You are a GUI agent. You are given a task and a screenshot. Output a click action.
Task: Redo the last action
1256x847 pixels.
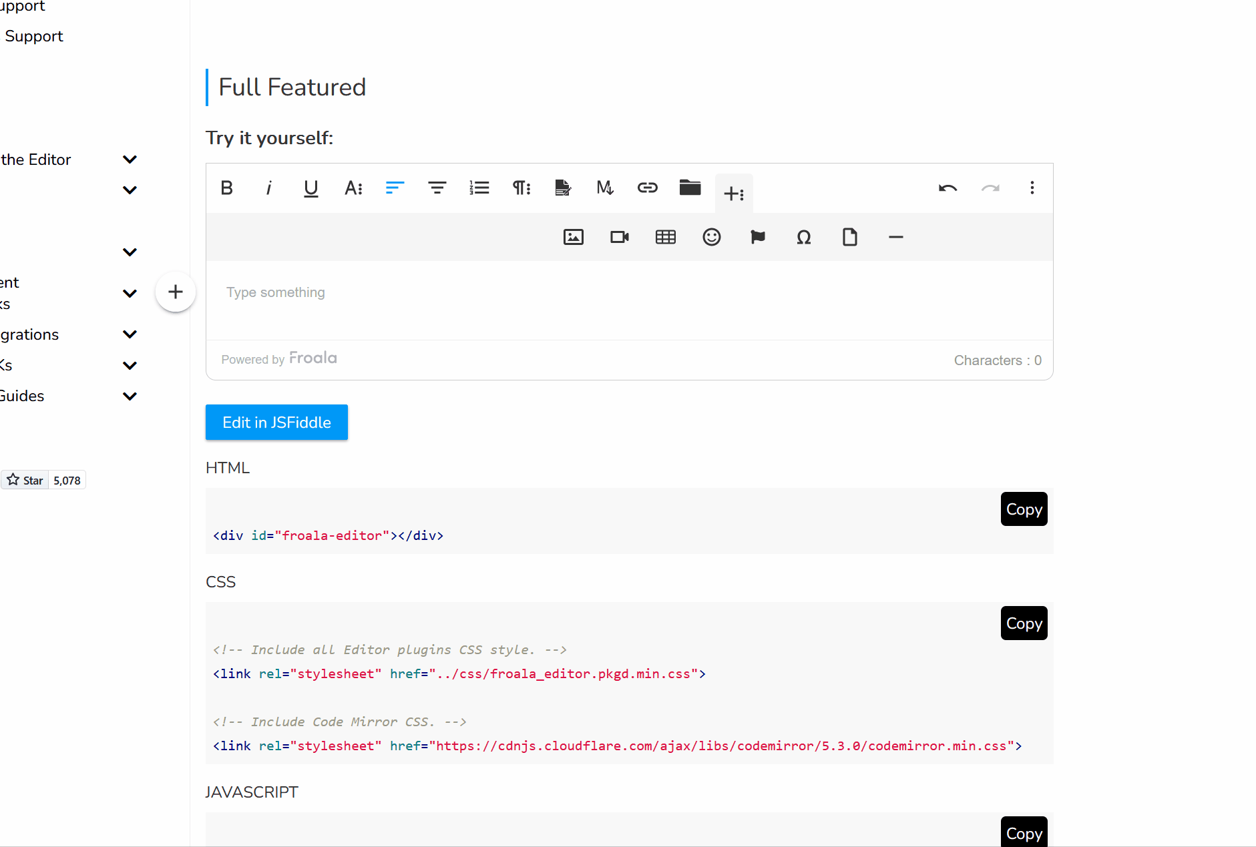point(990,188)
